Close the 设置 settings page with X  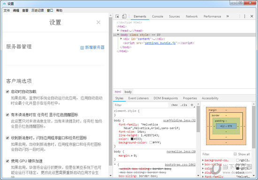click(99, 22)
